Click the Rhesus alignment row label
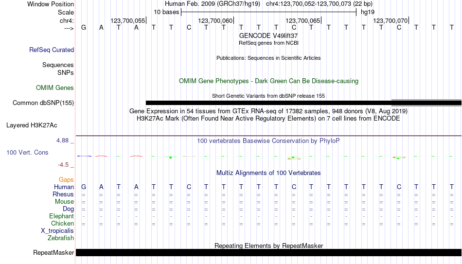The image size is (462, 264). tap(63, 194)
